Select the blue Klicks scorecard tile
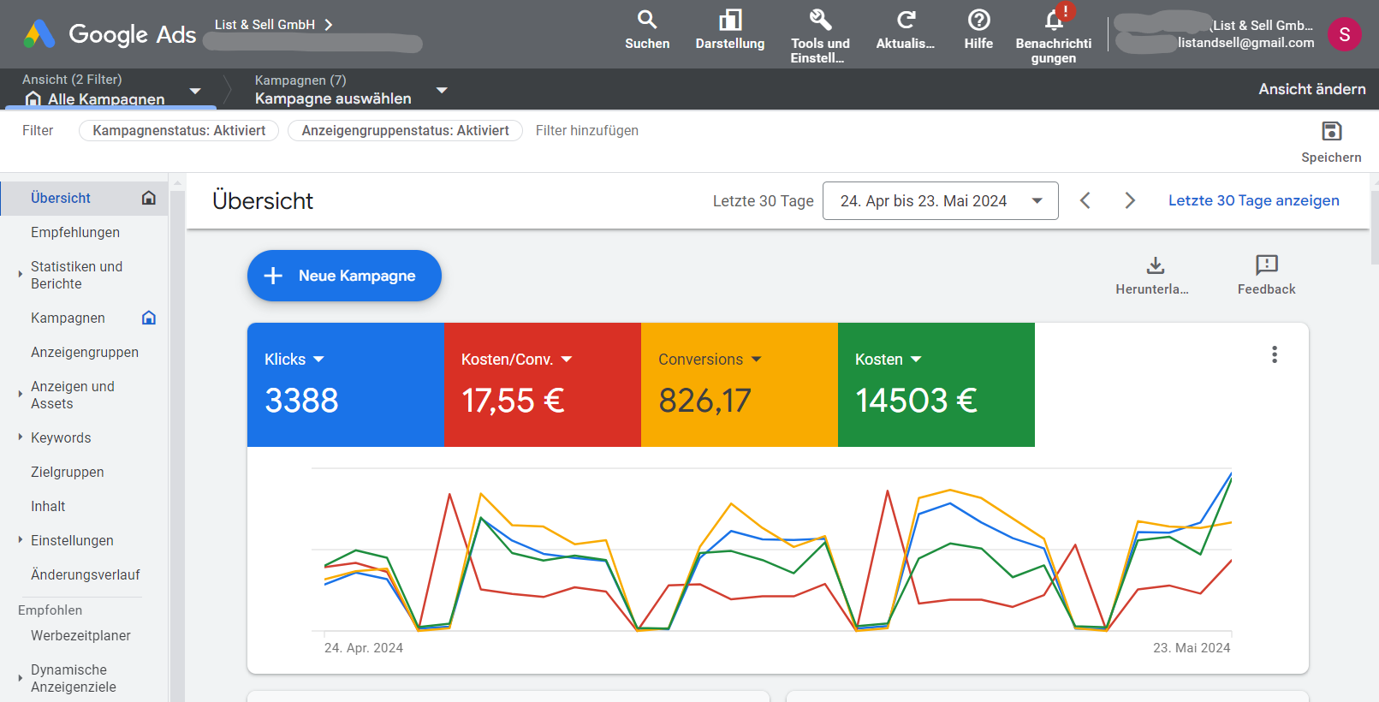The width and height of the screenshot is (1379, 702). click(346, 384)
